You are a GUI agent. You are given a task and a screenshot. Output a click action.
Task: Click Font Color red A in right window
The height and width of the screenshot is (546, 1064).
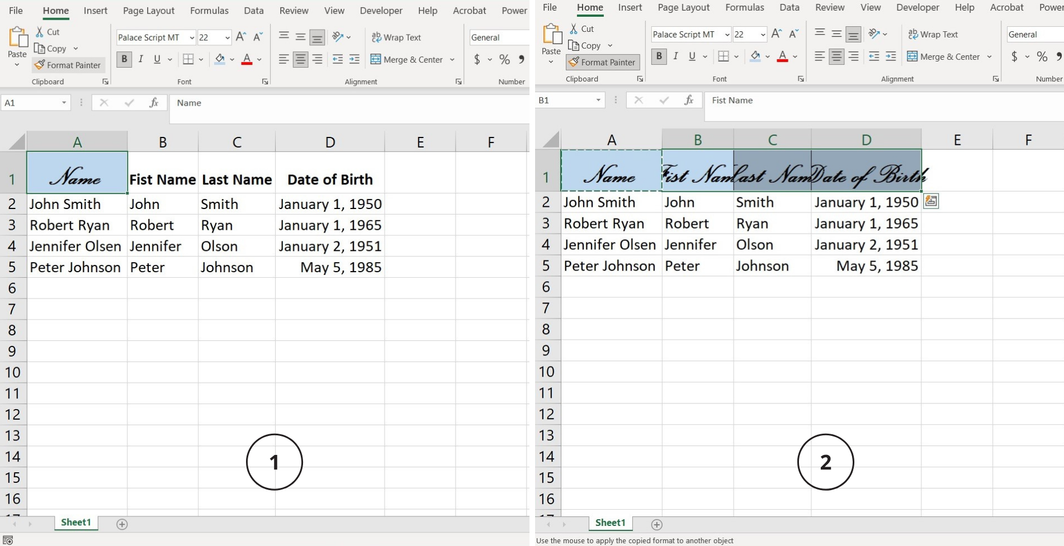pyautogui.click(x=782, y=56)
